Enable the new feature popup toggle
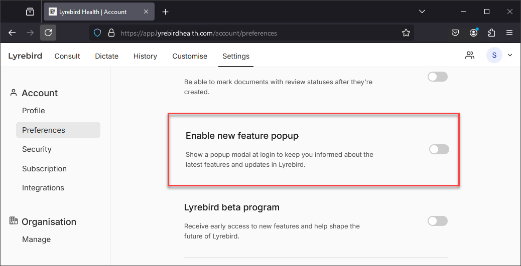The image size is (521, 266). (x=439, y=150)
